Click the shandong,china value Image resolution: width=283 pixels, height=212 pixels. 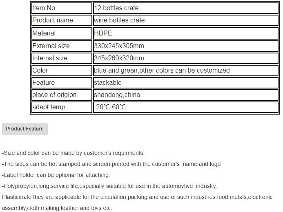point(117,95)
